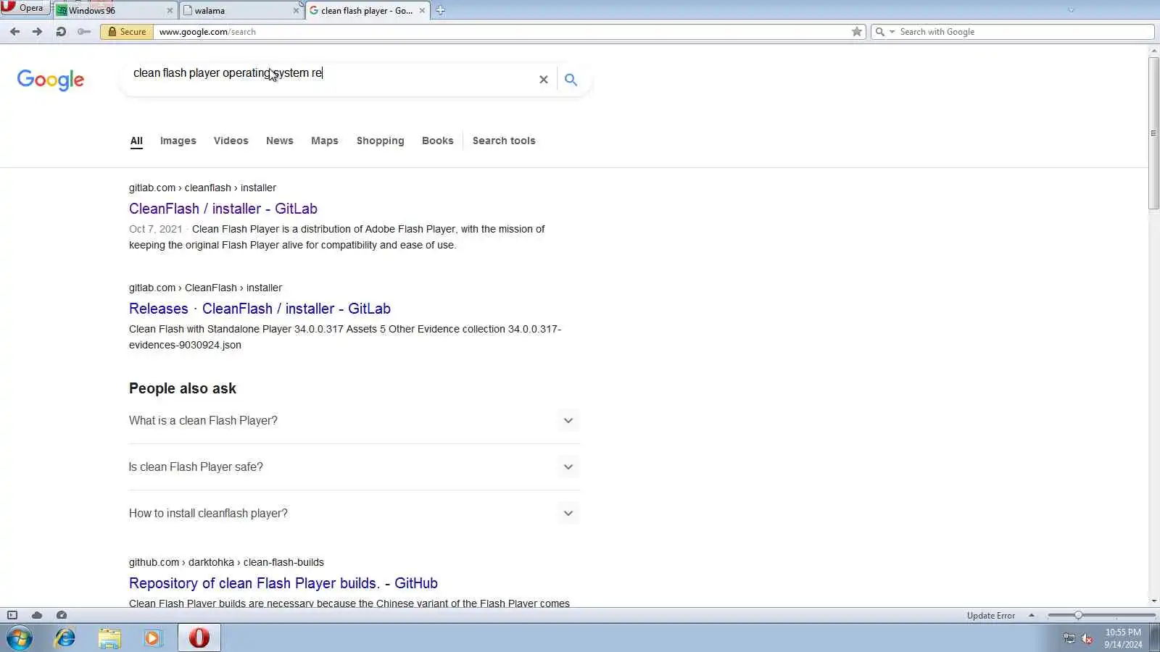1160x652 pixels.
Task: Launch Internet Explorer from taskbar
Action: click(x=65, y=638)
